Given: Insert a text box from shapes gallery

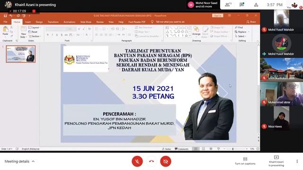Looking at the screenshot, I should (x=167, y=28).
